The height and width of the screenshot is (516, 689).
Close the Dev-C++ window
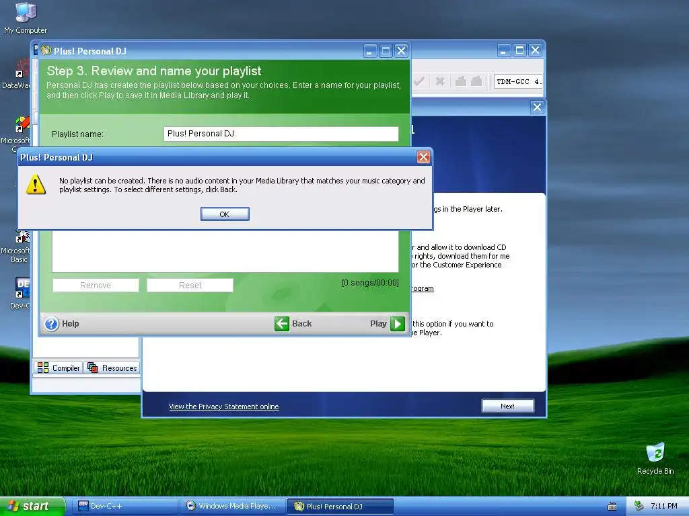click(x=535, y=50)
